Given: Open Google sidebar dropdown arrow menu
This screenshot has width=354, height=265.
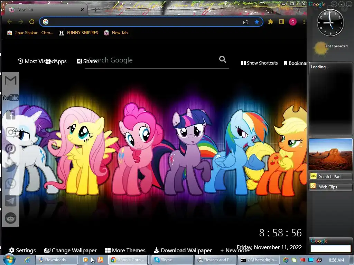Looking at the screenshot, I should (x=341, y=4).
